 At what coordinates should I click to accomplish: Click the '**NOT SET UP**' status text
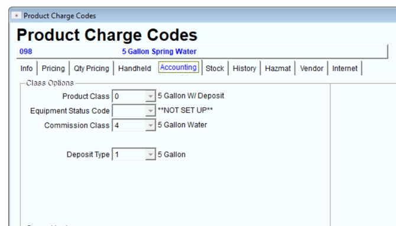click(185, 110)
